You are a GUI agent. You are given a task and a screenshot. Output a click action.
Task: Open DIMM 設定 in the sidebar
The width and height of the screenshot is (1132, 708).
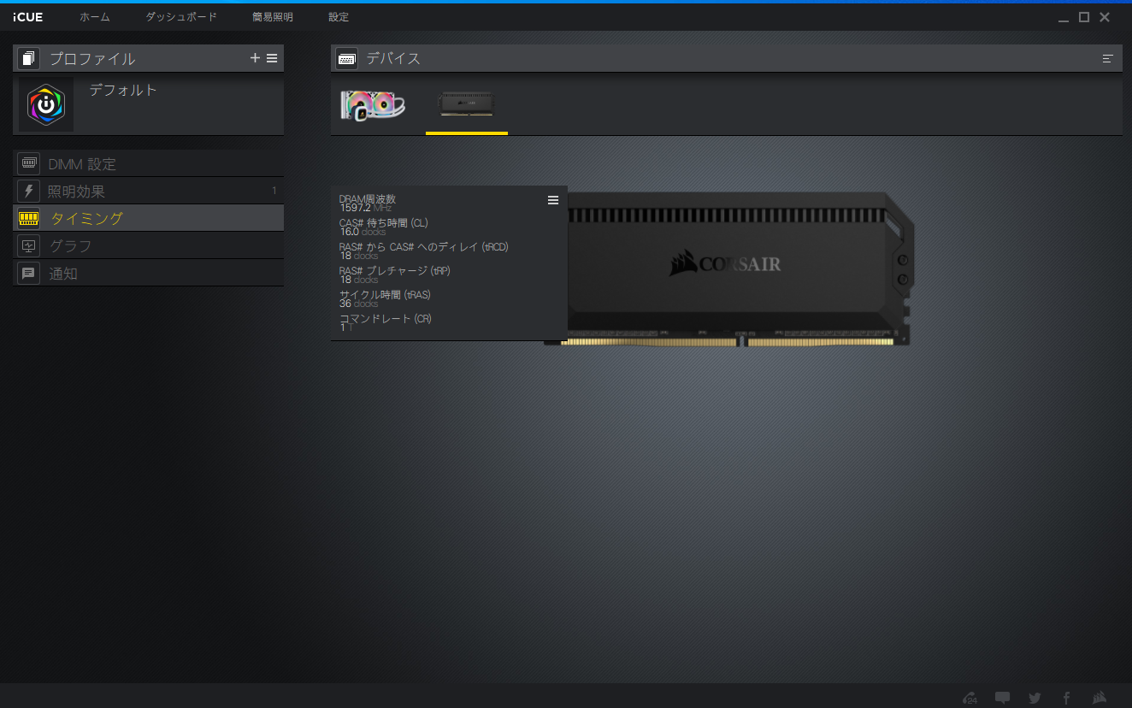[x=148, y=164]
